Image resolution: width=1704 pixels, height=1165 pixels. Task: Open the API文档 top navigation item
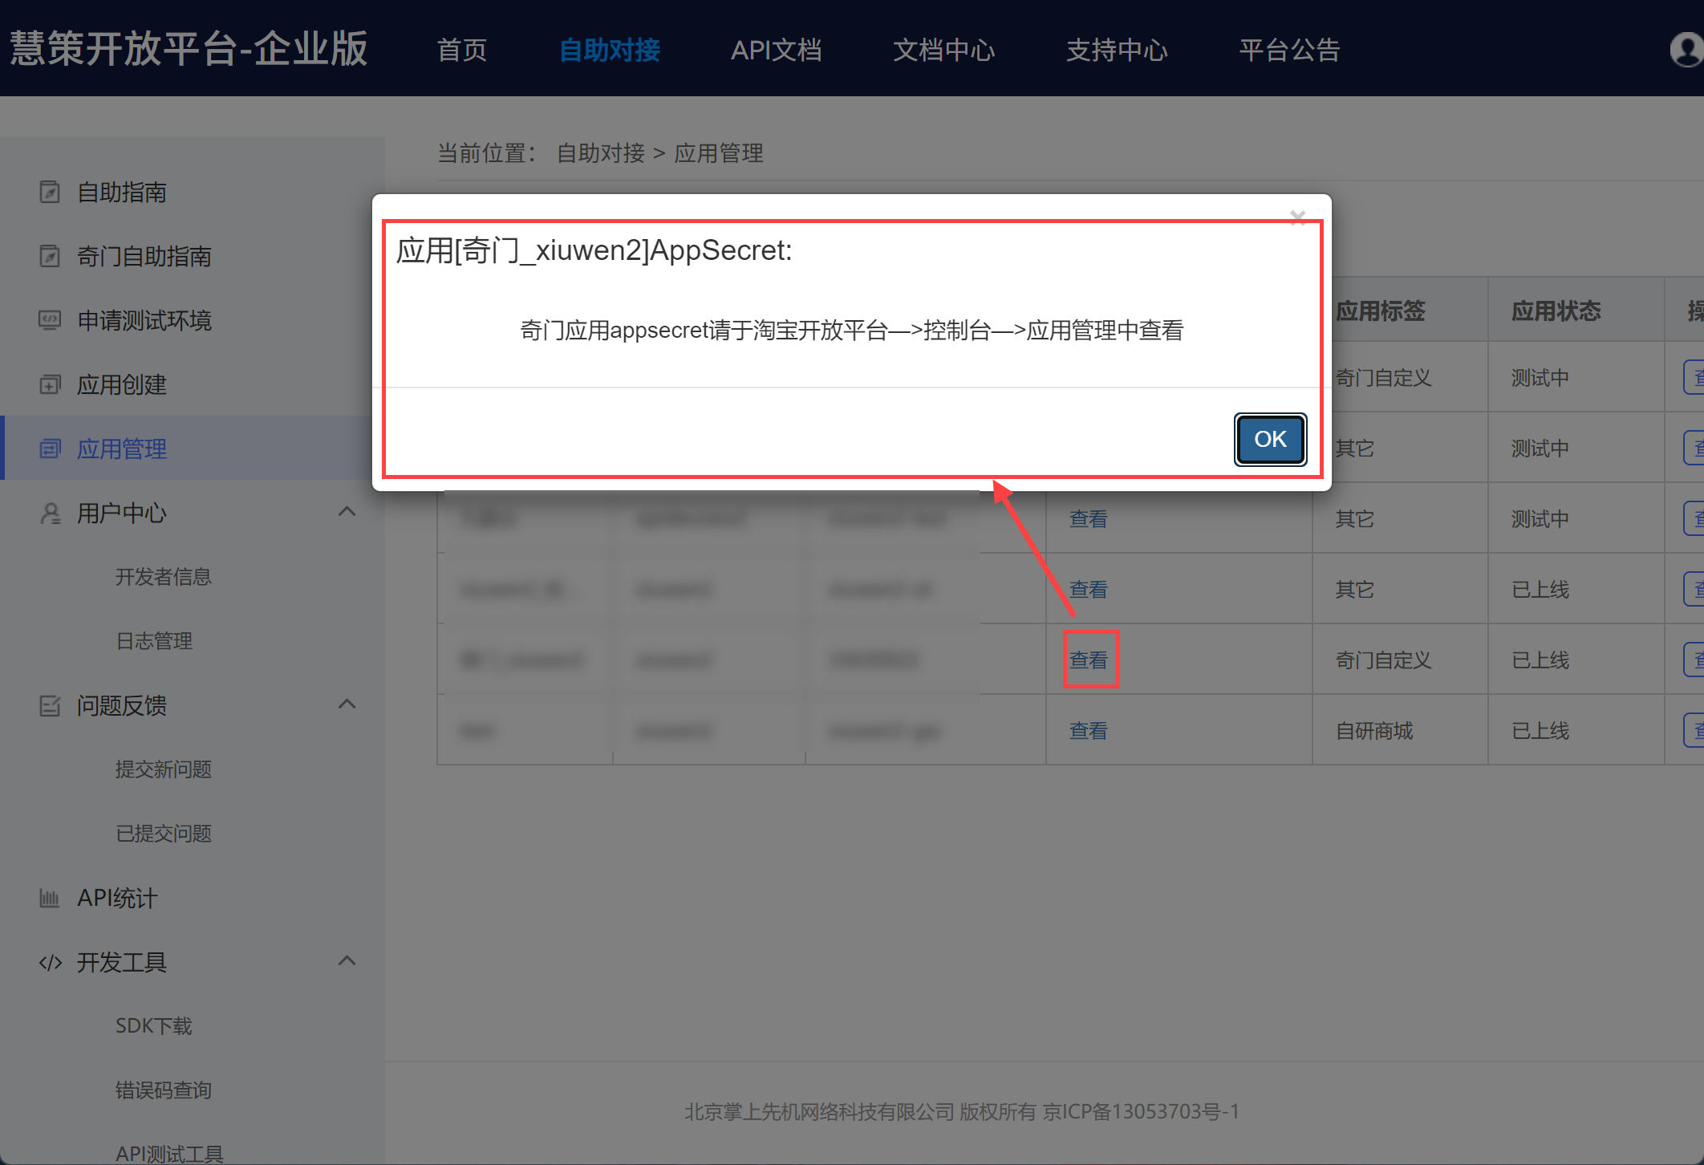776,50
